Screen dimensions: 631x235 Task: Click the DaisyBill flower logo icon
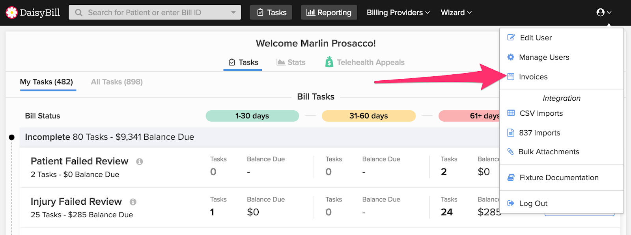pos(12,13)
